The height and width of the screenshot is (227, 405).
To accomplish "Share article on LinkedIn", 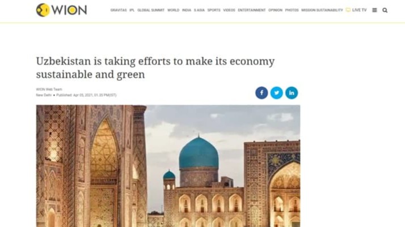I will (292, 93).
